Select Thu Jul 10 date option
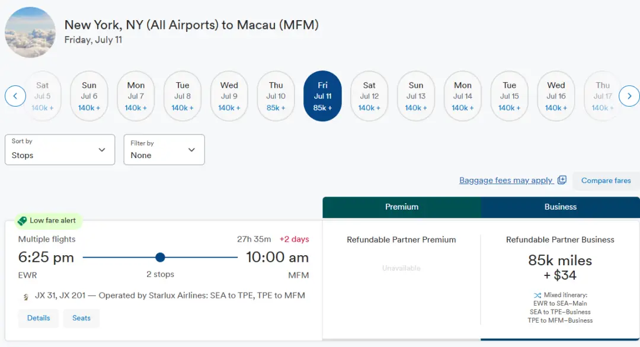Viewport: 640px width, 347px height. pyautogui.click(x=276, y=96)
